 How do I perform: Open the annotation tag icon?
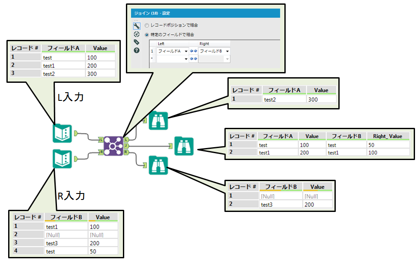137,42
